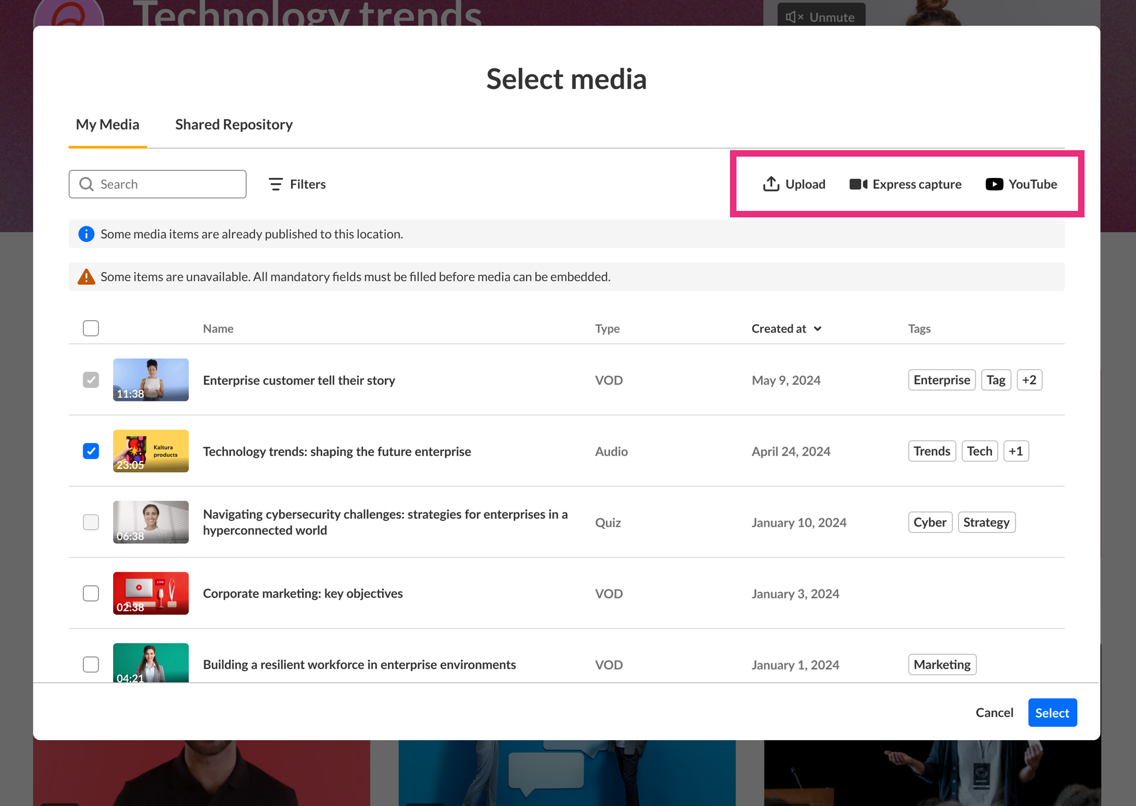Click the orange warning triangle icon
Viewport: 1136px width, 806px height.
pos(86,276)
